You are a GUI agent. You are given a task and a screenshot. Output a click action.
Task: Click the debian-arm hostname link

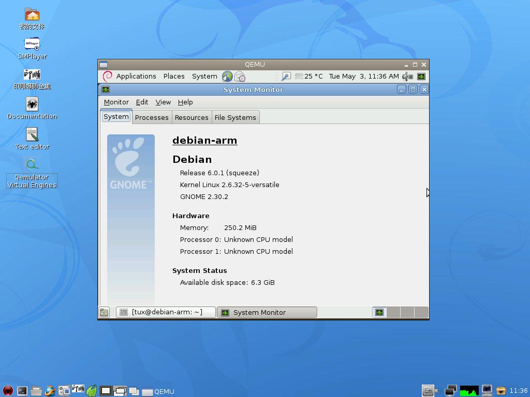click(205, 141)
